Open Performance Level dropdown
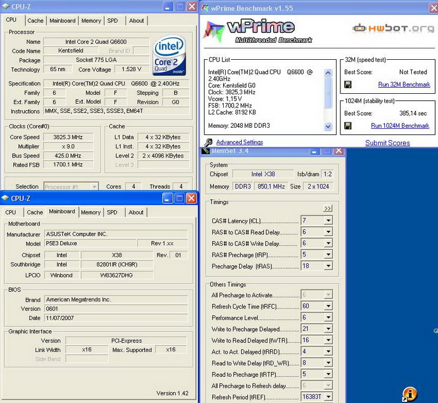438x403 pixels. click(x=328, y=317)
